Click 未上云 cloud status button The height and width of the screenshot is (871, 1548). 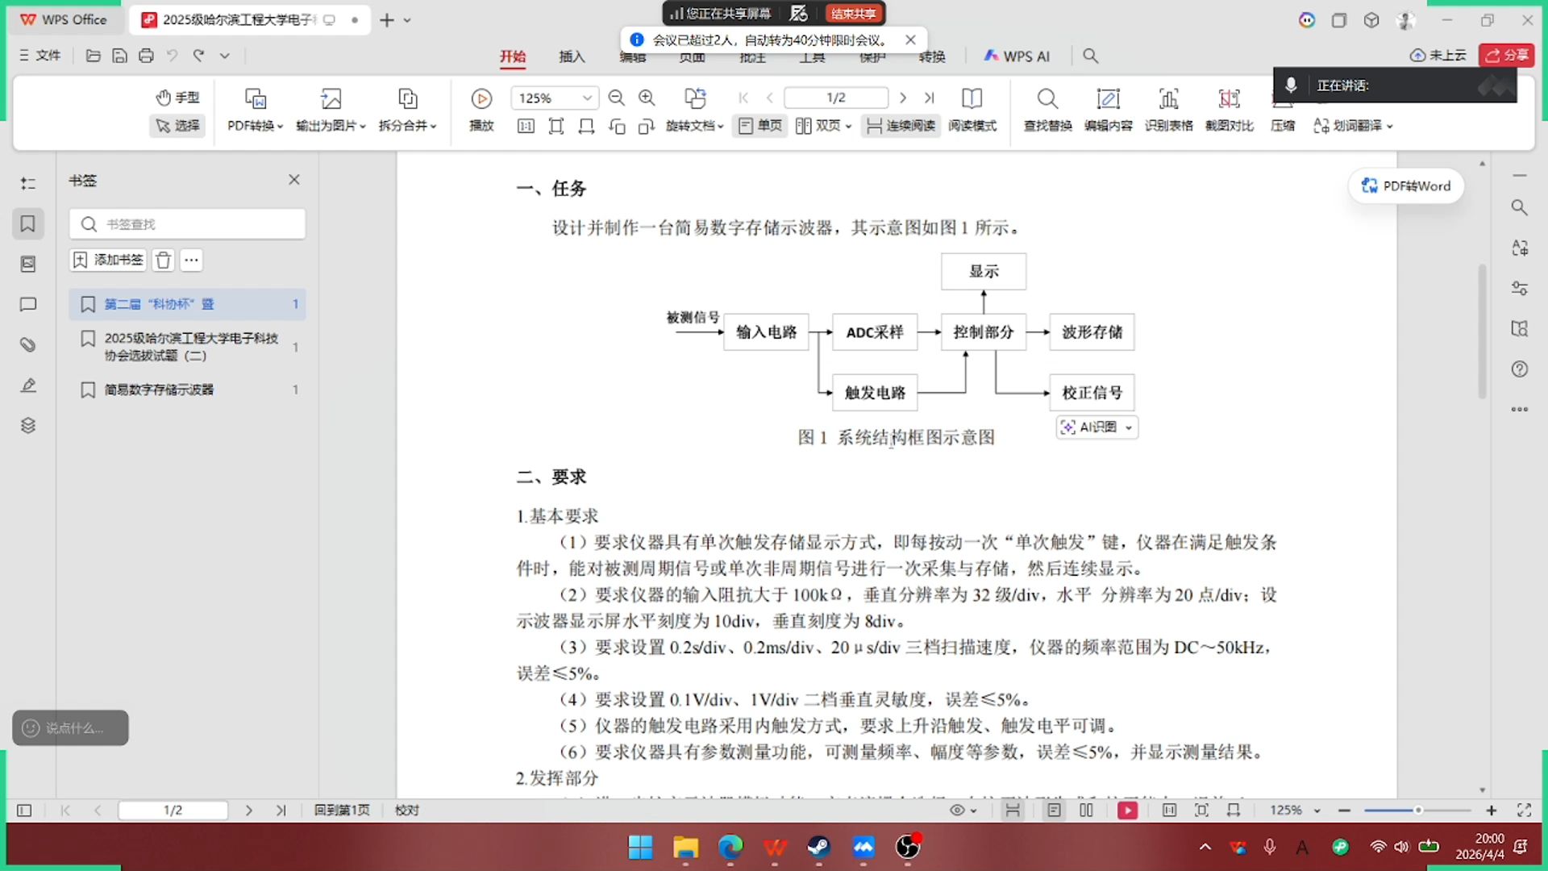(x=1438, y=55)
